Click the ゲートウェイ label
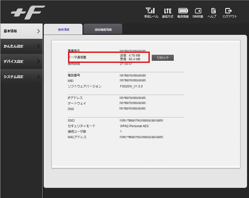Image resolution: width=249 pixels, height=198 pixels. tap(77, 104)
